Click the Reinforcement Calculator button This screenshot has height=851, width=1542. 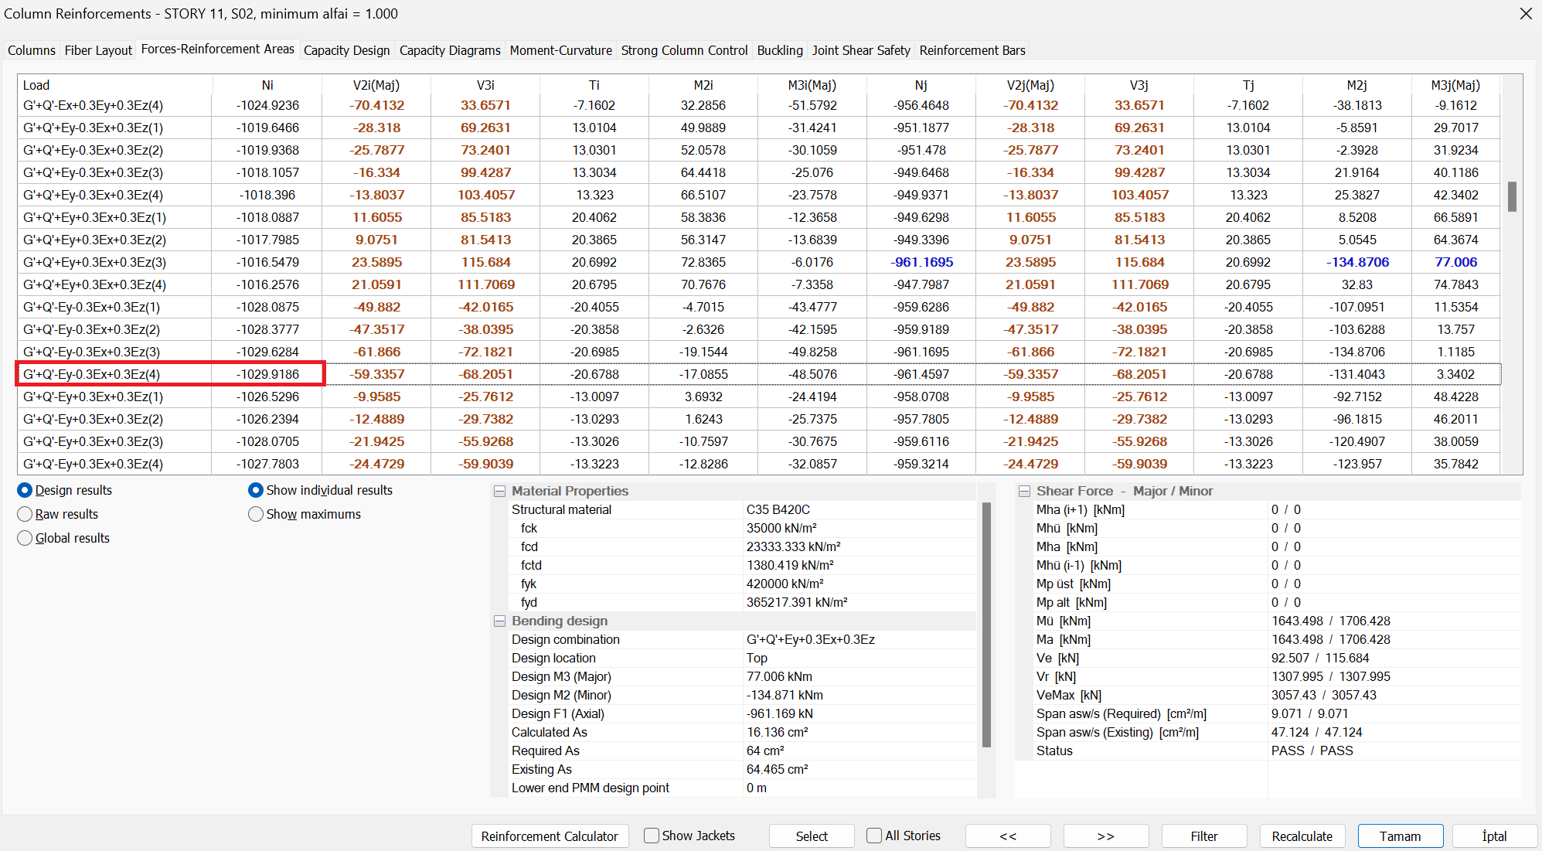pyautogui.click(x=550, y=836)
